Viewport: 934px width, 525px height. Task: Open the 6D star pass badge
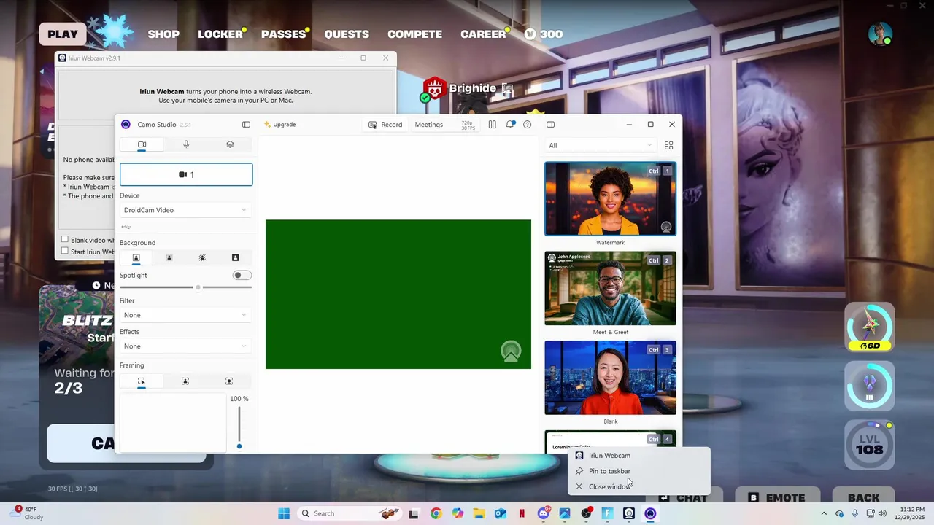click(x=869, y=327)
